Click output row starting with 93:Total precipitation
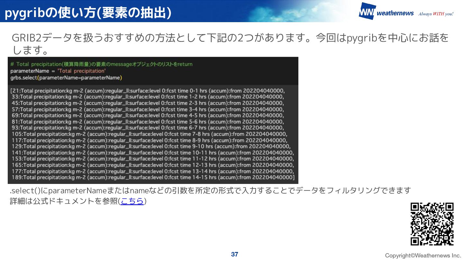This screenshot has width=463, height=260. tap(148, 128)
